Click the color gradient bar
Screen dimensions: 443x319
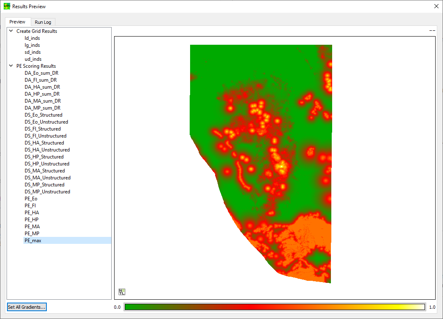click(275, 307)
